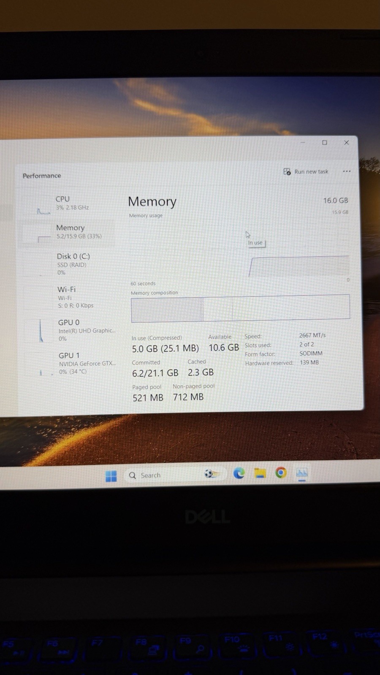Click the Form factor SODIMM value
This screenshot has height=675, width=380.
311,353
